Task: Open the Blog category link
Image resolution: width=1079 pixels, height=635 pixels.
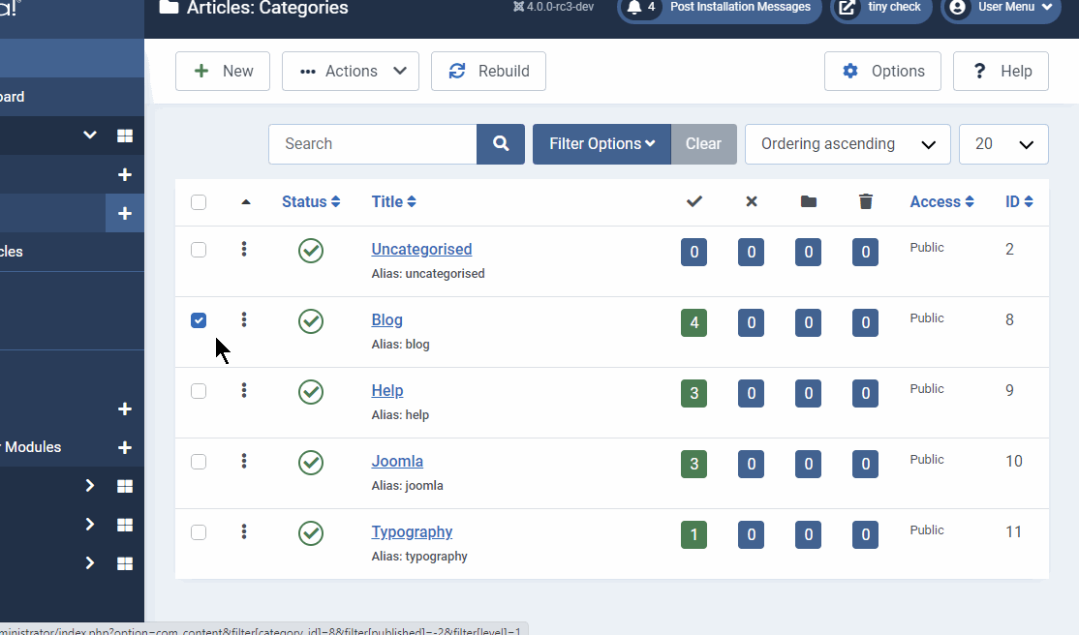Action: [386, 319]
